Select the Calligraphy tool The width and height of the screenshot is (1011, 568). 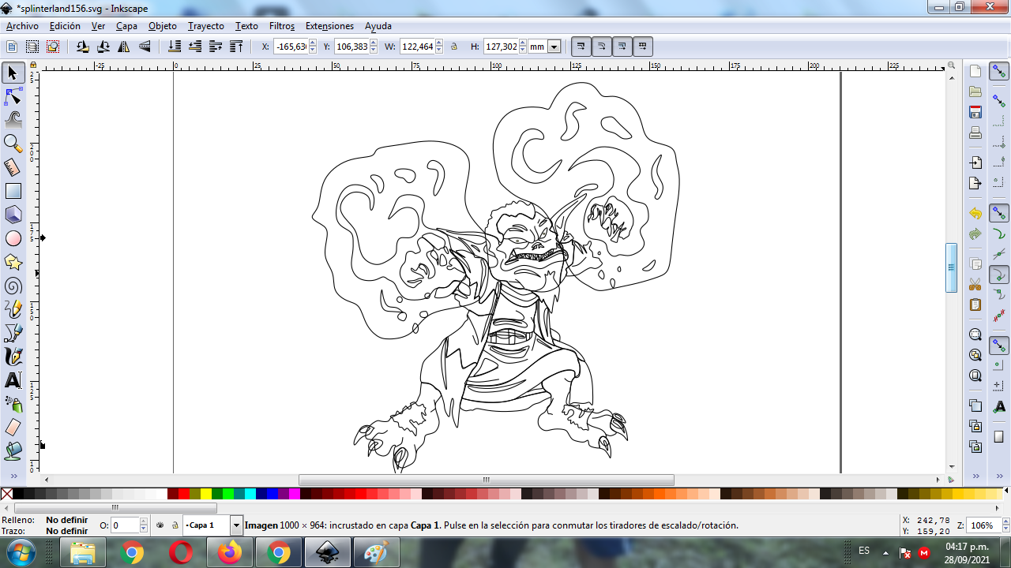pyautogui.click(x=13, y=357)
